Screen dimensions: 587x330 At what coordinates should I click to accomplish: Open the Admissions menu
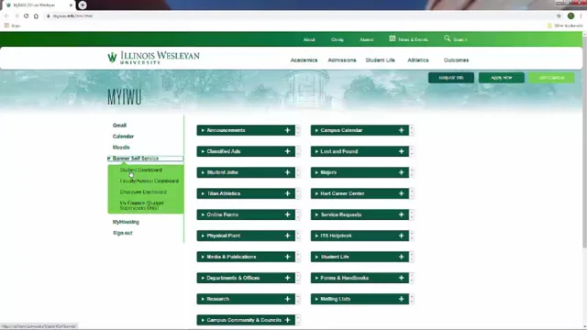pos(342,60)
